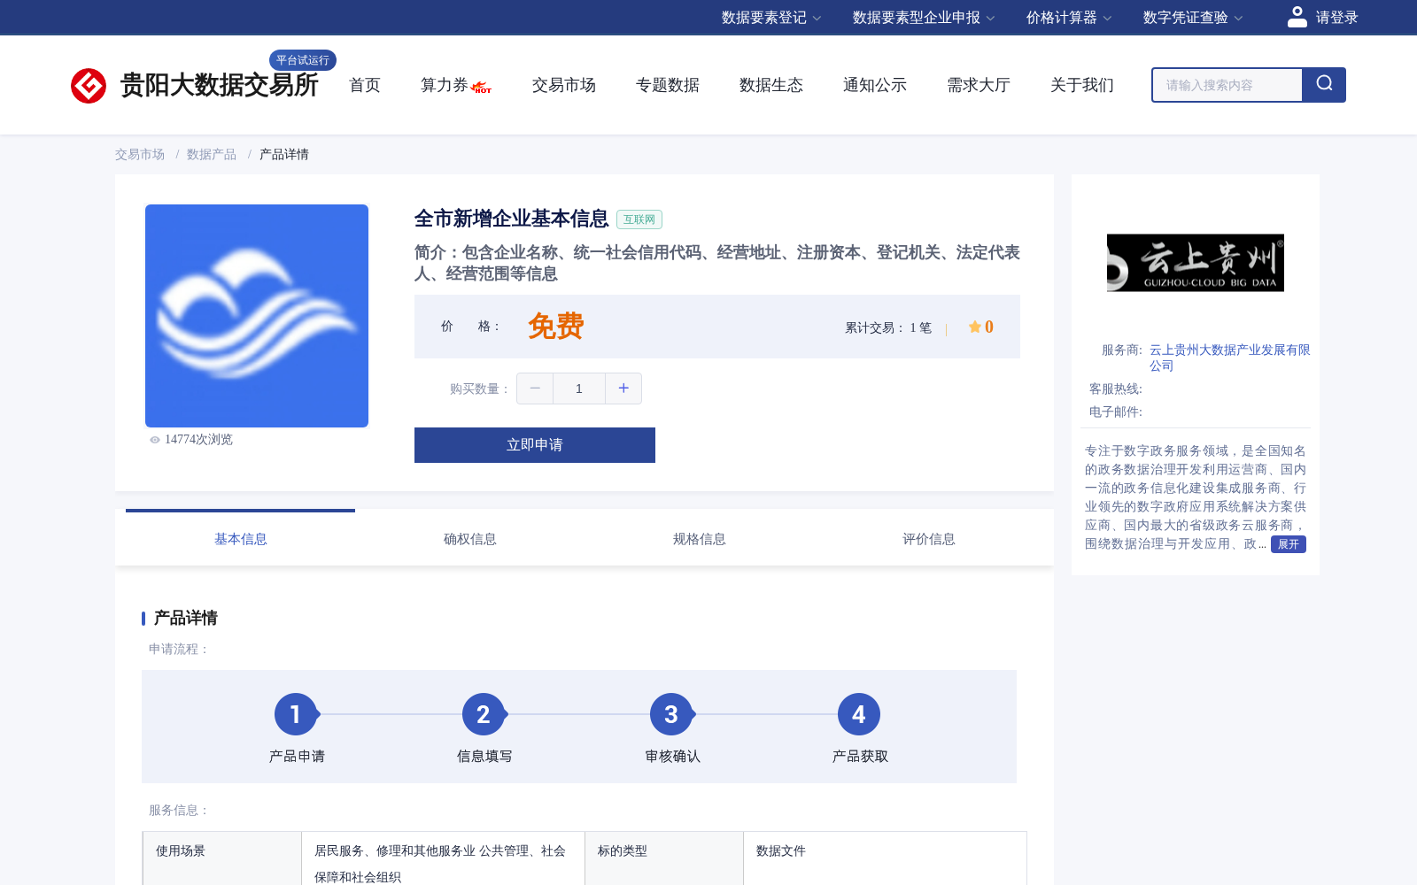Click the purchase quantity input box
The height and width of the screenshot is (885, 1417).
(x=579, y=389)
